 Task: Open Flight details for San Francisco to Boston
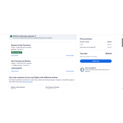(15, 71)
